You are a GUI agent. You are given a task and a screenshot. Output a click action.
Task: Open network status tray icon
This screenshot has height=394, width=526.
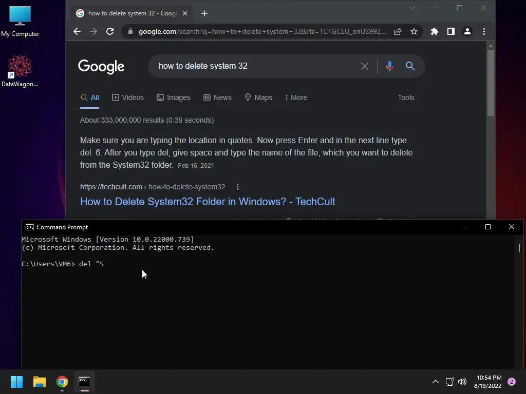(449, 382)
